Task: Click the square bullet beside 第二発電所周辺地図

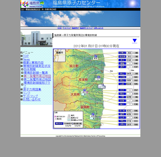Action: pos(22,79)
